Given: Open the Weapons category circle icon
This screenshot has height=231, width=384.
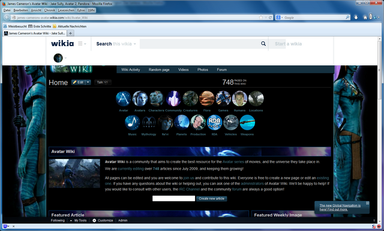Looking at the screenshot, I should 247,122.
